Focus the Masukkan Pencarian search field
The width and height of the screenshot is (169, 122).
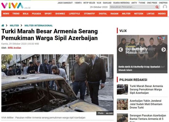point(132,7)
